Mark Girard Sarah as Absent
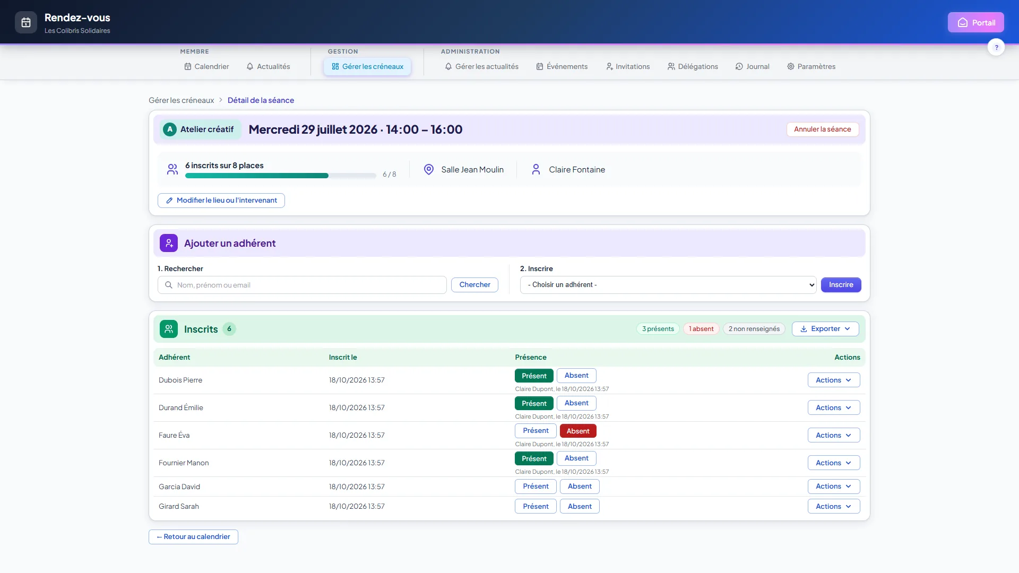The height and width of the screenshot is (573, 1019). pyautogui.click(x=580, y=506)
